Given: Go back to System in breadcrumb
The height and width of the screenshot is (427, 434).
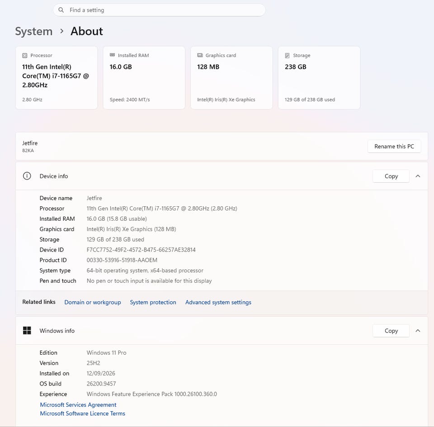Looking at the screenshot, I should tap(34, 31).
